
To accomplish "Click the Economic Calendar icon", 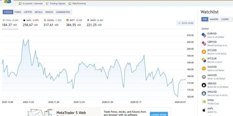I will [20, 3].
